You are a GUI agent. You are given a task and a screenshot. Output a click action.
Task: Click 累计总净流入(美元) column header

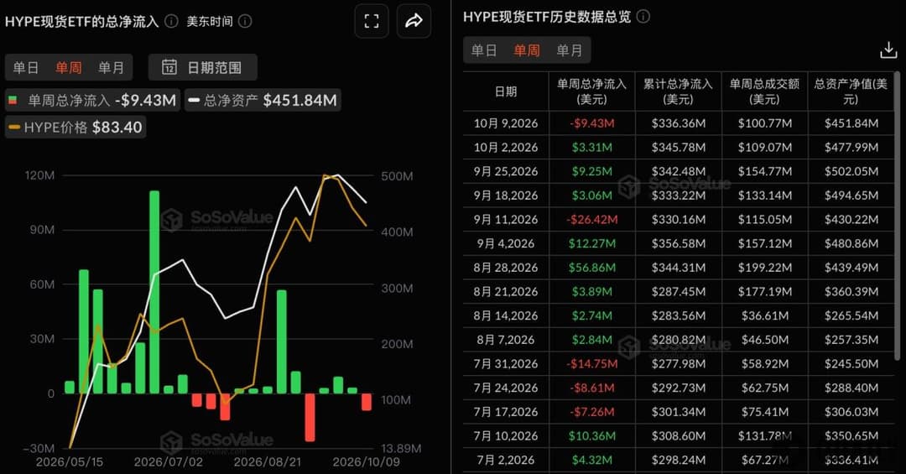click(x=679, y=91)
